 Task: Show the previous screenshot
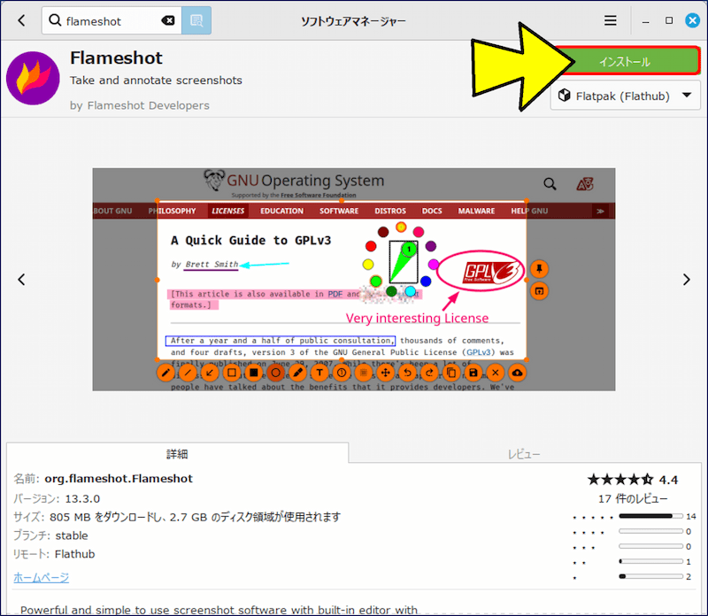[22, 280]
